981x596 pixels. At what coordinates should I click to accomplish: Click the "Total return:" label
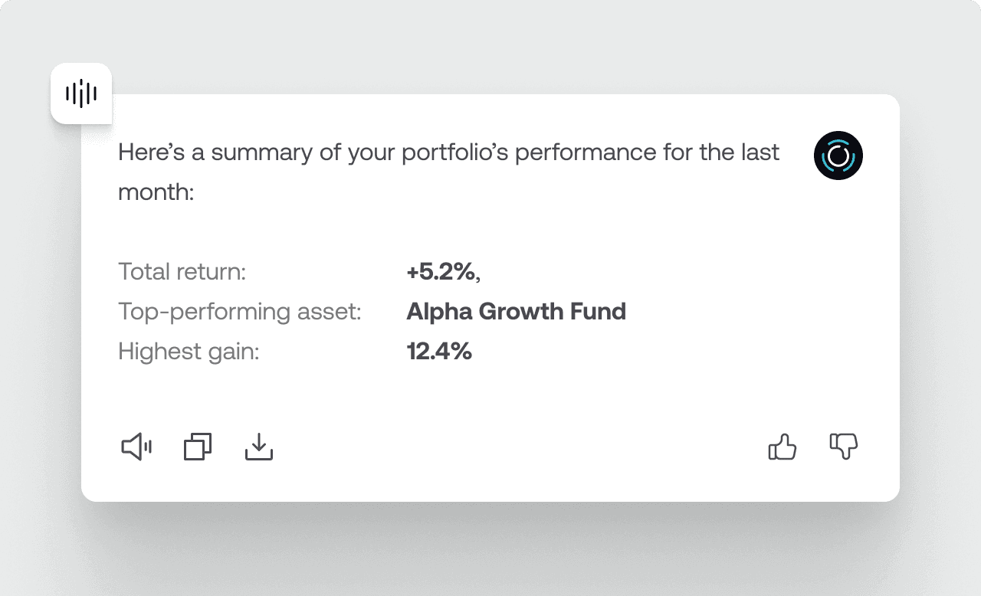pyautogui.click(x=182, y=271)
